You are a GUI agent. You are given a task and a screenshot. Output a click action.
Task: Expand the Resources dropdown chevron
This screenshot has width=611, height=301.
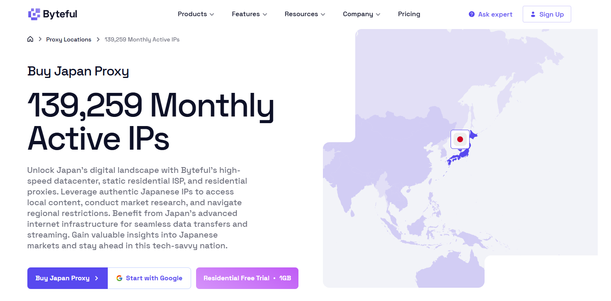click(323, 15)
